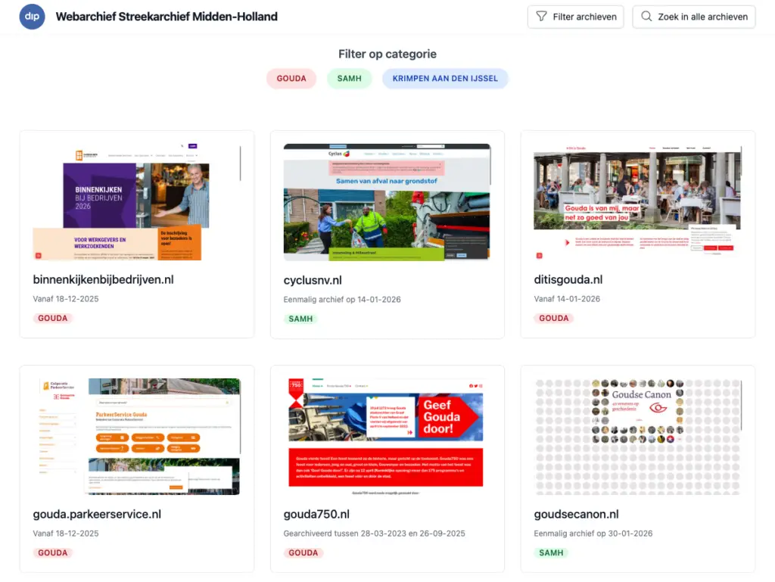Viewport: 775px width, 582px height.
Task: Open the ditisgouda.nl screenshot thumbnail
Action: (x=637, y=202)
